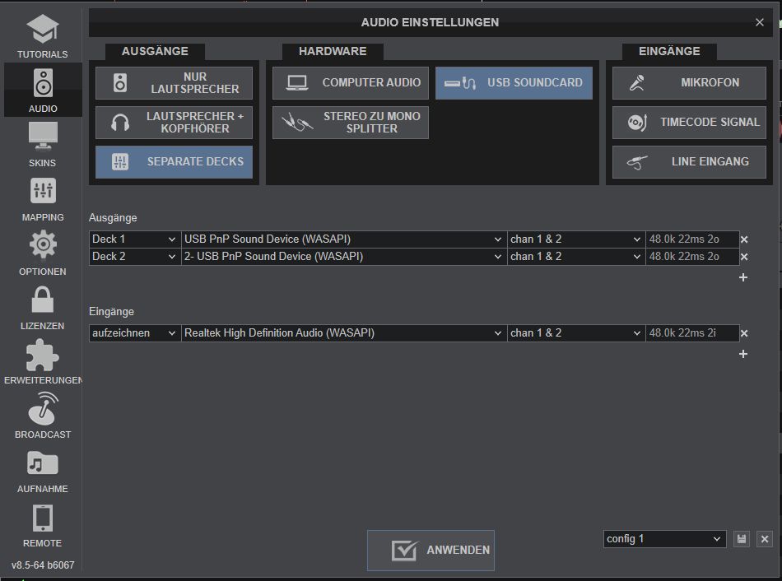Open the Deck 2 channel dropdown
Viewport: 782px width, 581px height.
[576, 256]
